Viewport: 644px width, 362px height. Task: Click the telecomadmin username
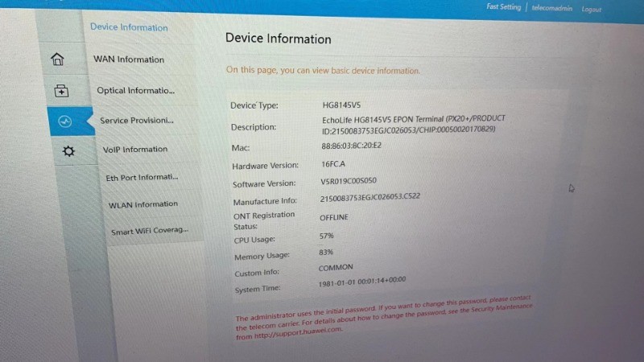point(552,8)
